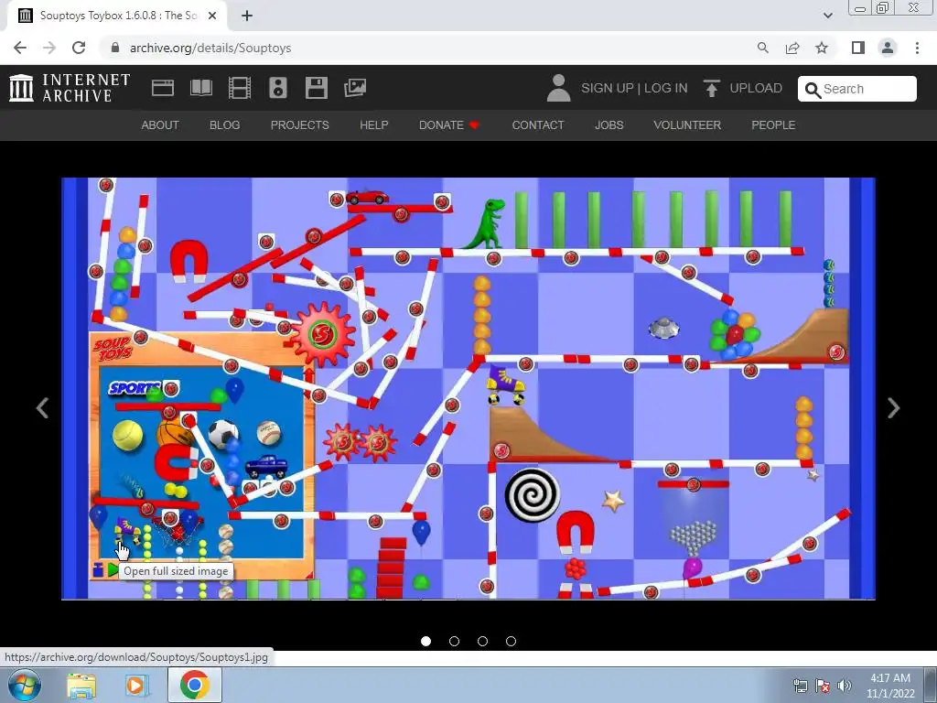Open the HELP menu item
Image resolution: width=937 pixels, height=703 pixels.
(x=374, y=124)
